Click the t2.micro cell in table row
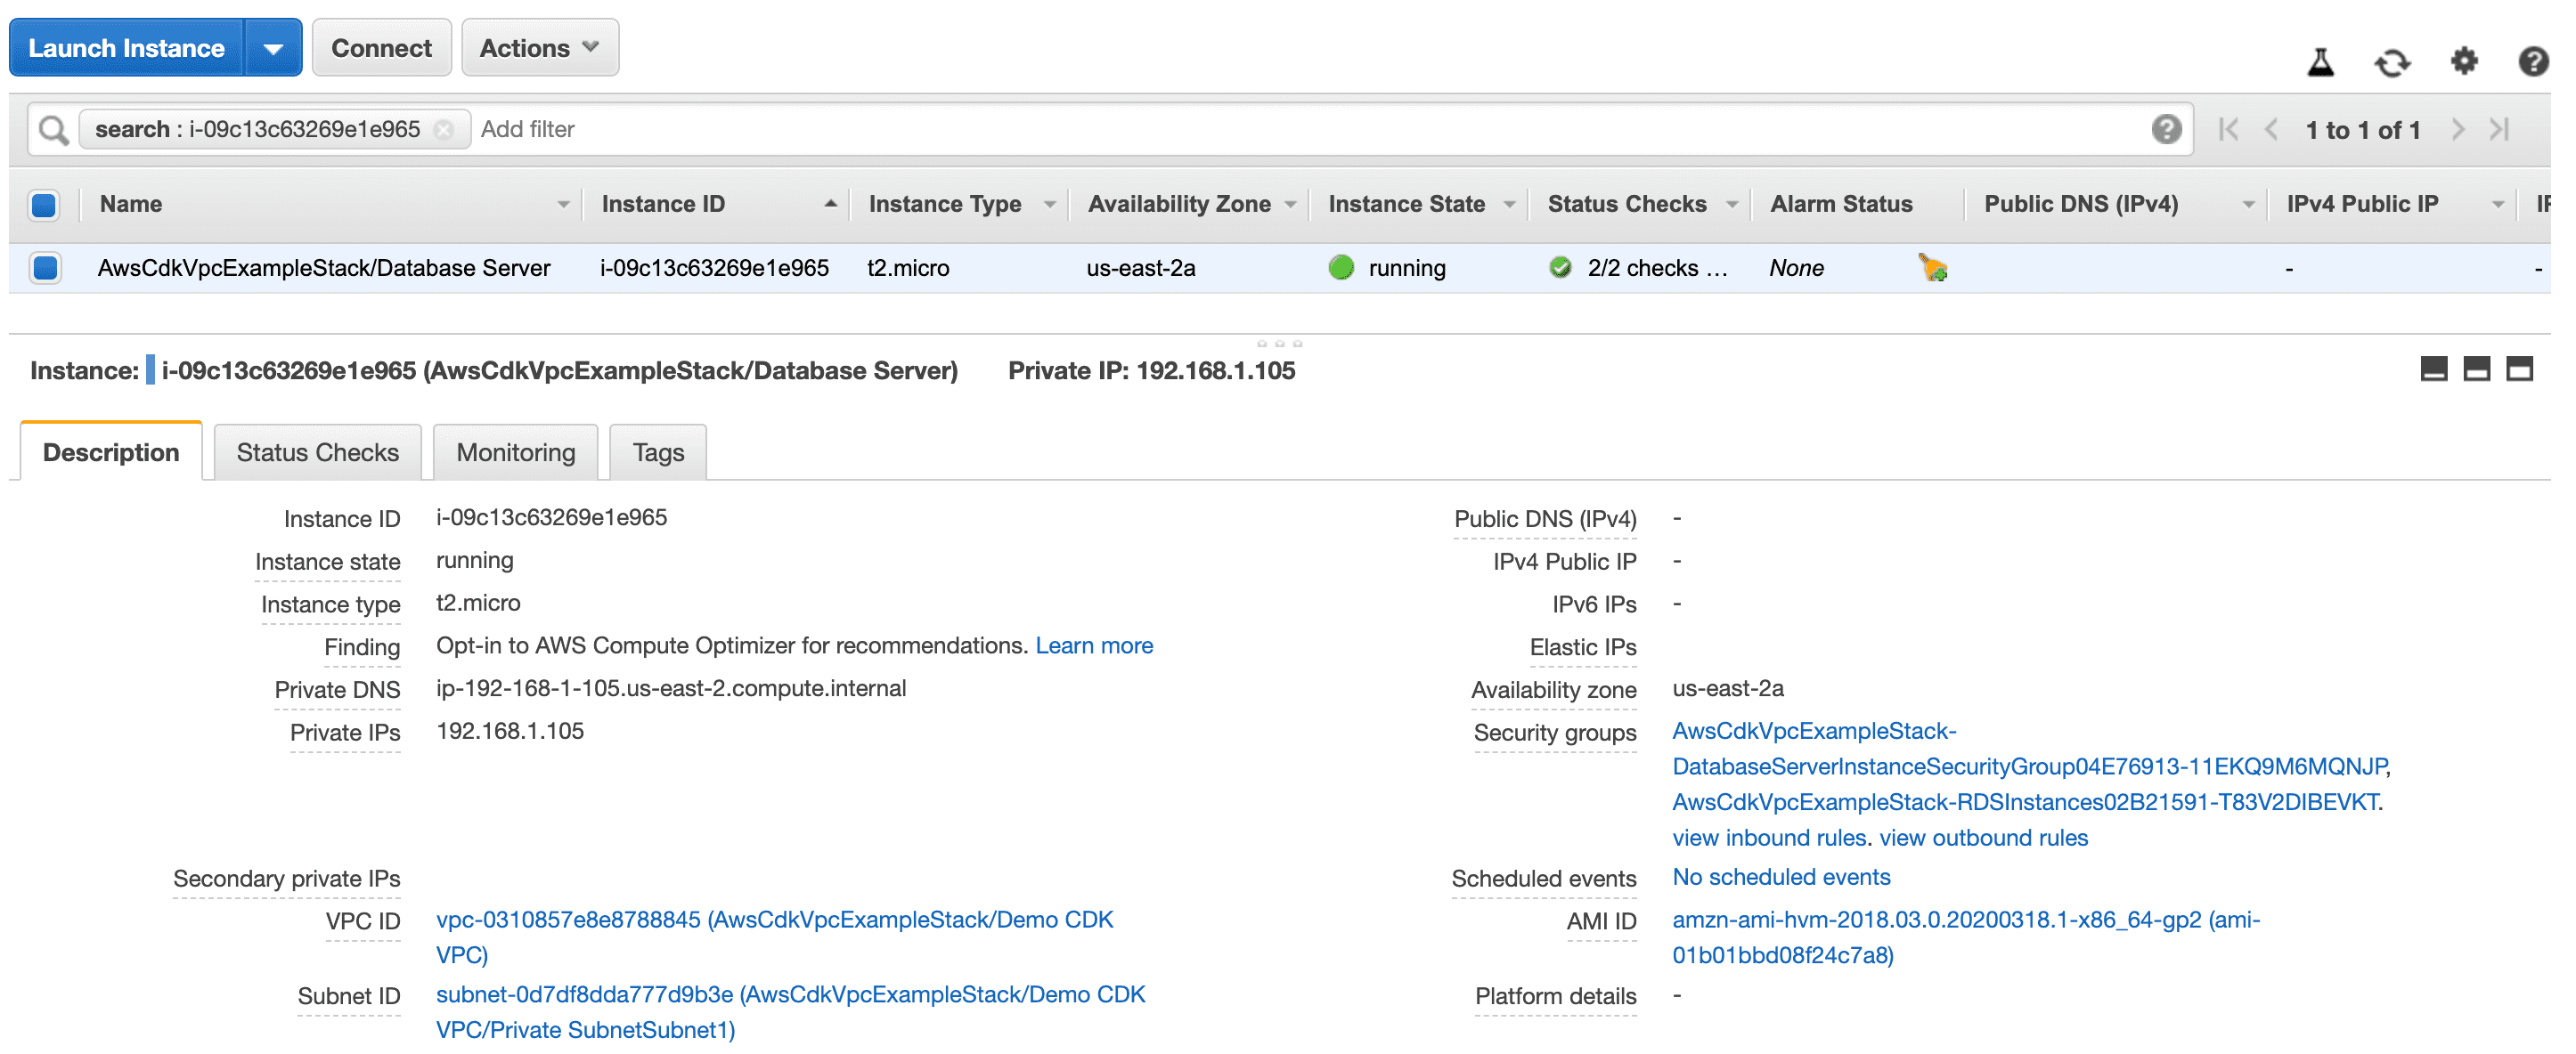2576x1054 pixels. pos(908,268)
